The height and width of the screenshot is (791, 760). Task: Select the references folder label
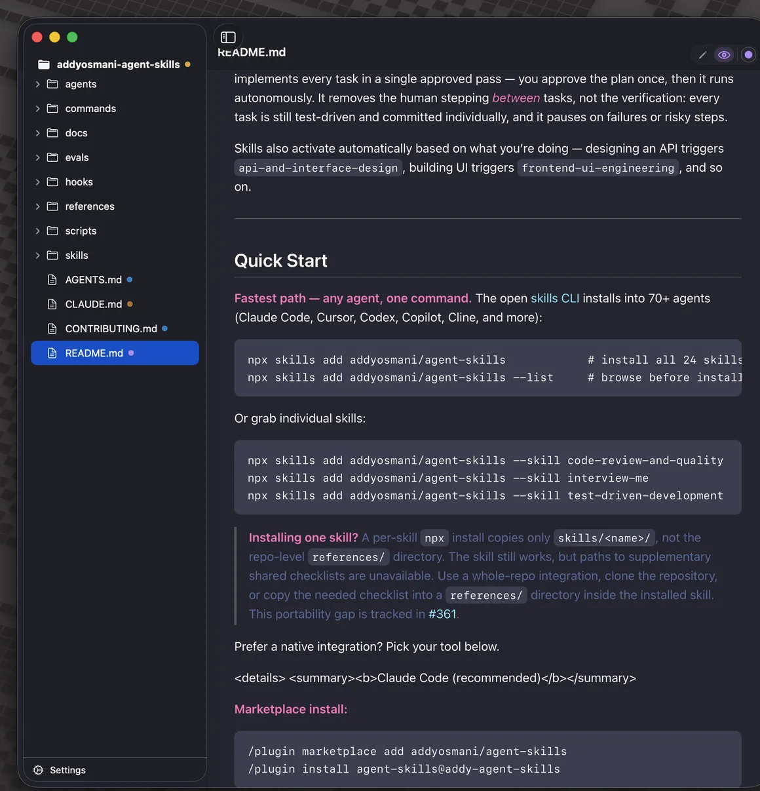[x=90, y=206]
